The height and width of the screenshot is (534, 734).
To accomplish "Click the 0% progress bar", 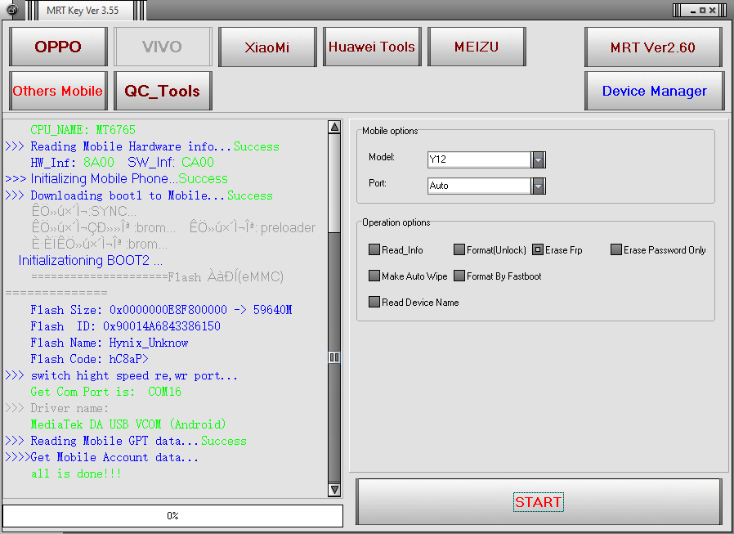I will coord(172,516).
